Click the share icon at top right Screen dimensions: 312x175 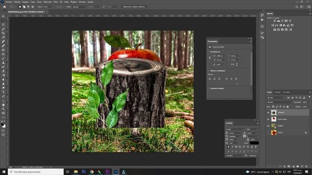coord(309,7)
